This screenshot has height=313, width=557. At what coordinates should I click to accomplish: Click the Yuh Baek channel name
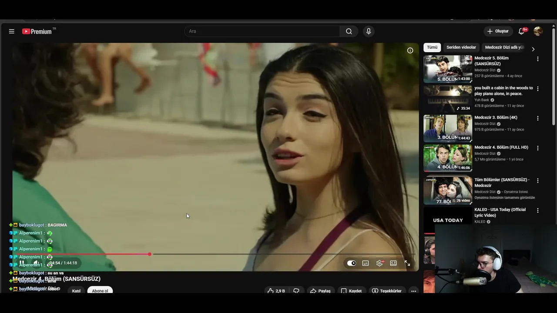(x=482, y=100)
